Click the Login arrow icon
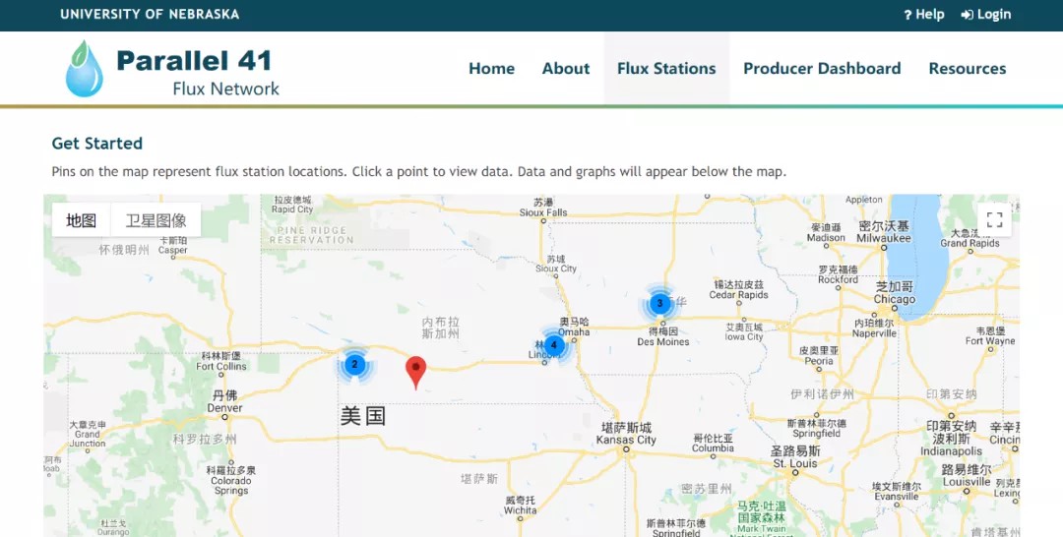Screen dimensions: 1063x537 (967, 15)
